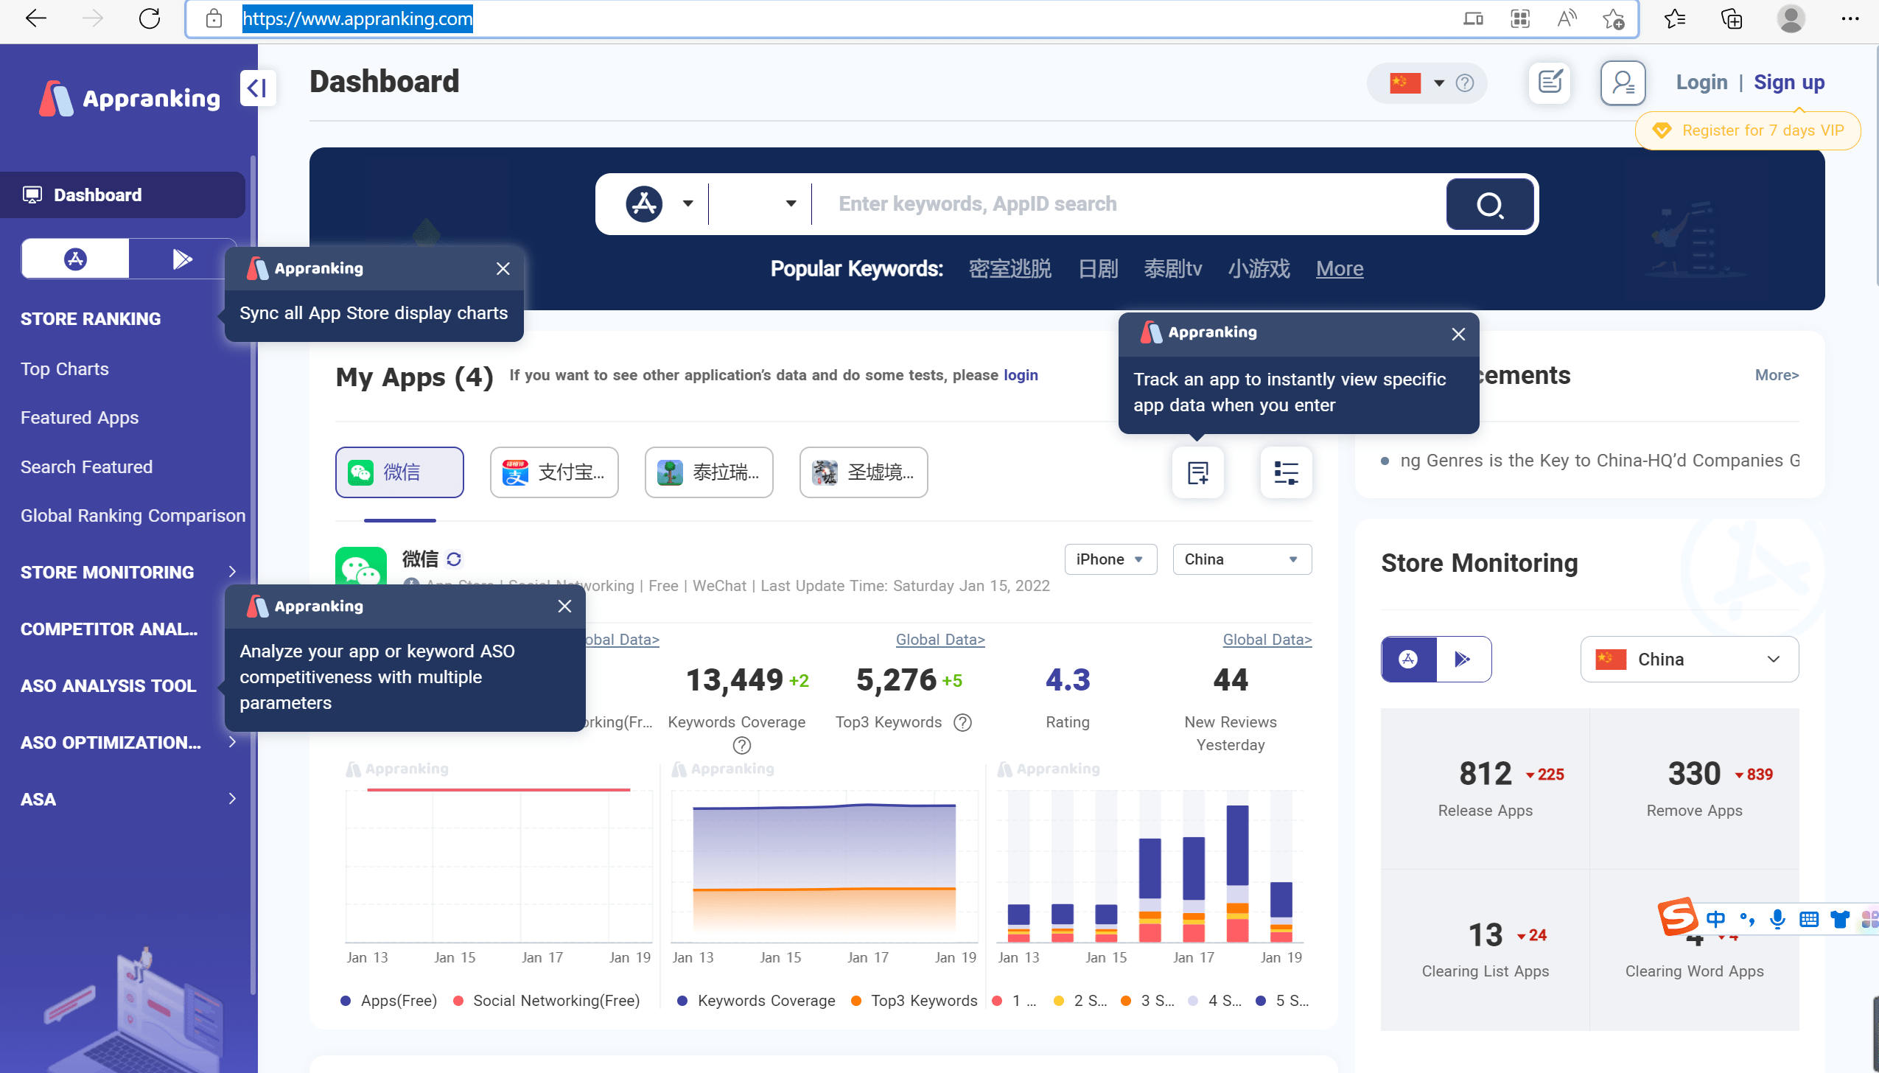Screen dimensions: 1879x1073
Task: Select the 支付宝 app tab
Action: [553, 472]
